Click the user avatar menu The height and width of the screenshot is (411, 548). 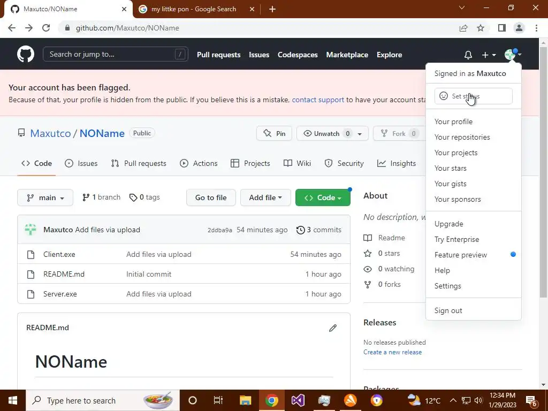tap(513, 55)
